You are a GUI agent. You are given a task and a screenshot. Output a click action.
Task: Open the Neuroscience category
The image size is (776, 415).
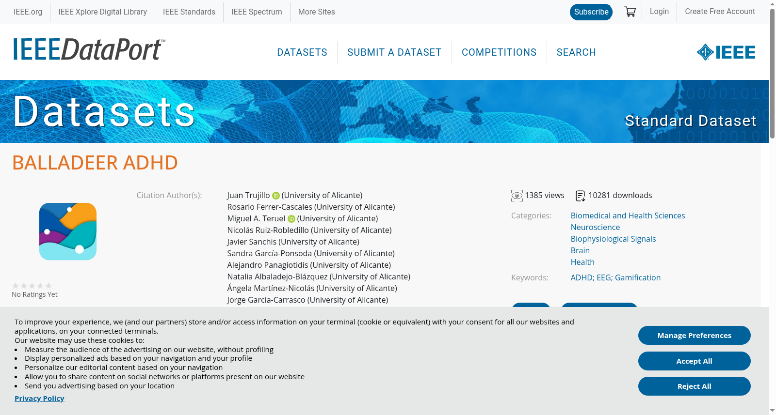coord(595,227)
